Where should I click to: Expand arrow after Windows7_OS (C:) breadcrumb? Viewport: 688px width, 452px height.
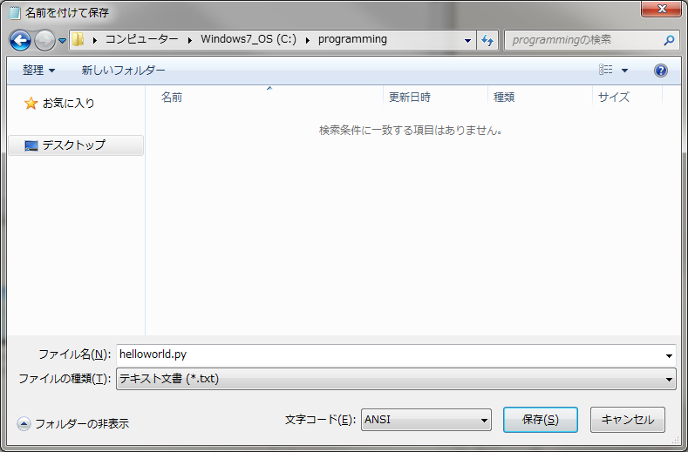(308, 40)
